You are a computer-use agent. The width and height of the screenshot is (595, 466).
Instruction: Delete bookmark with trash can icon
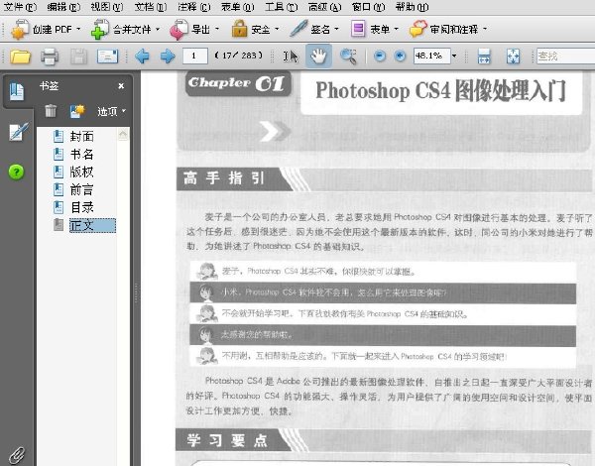click(x=51, y=111)
